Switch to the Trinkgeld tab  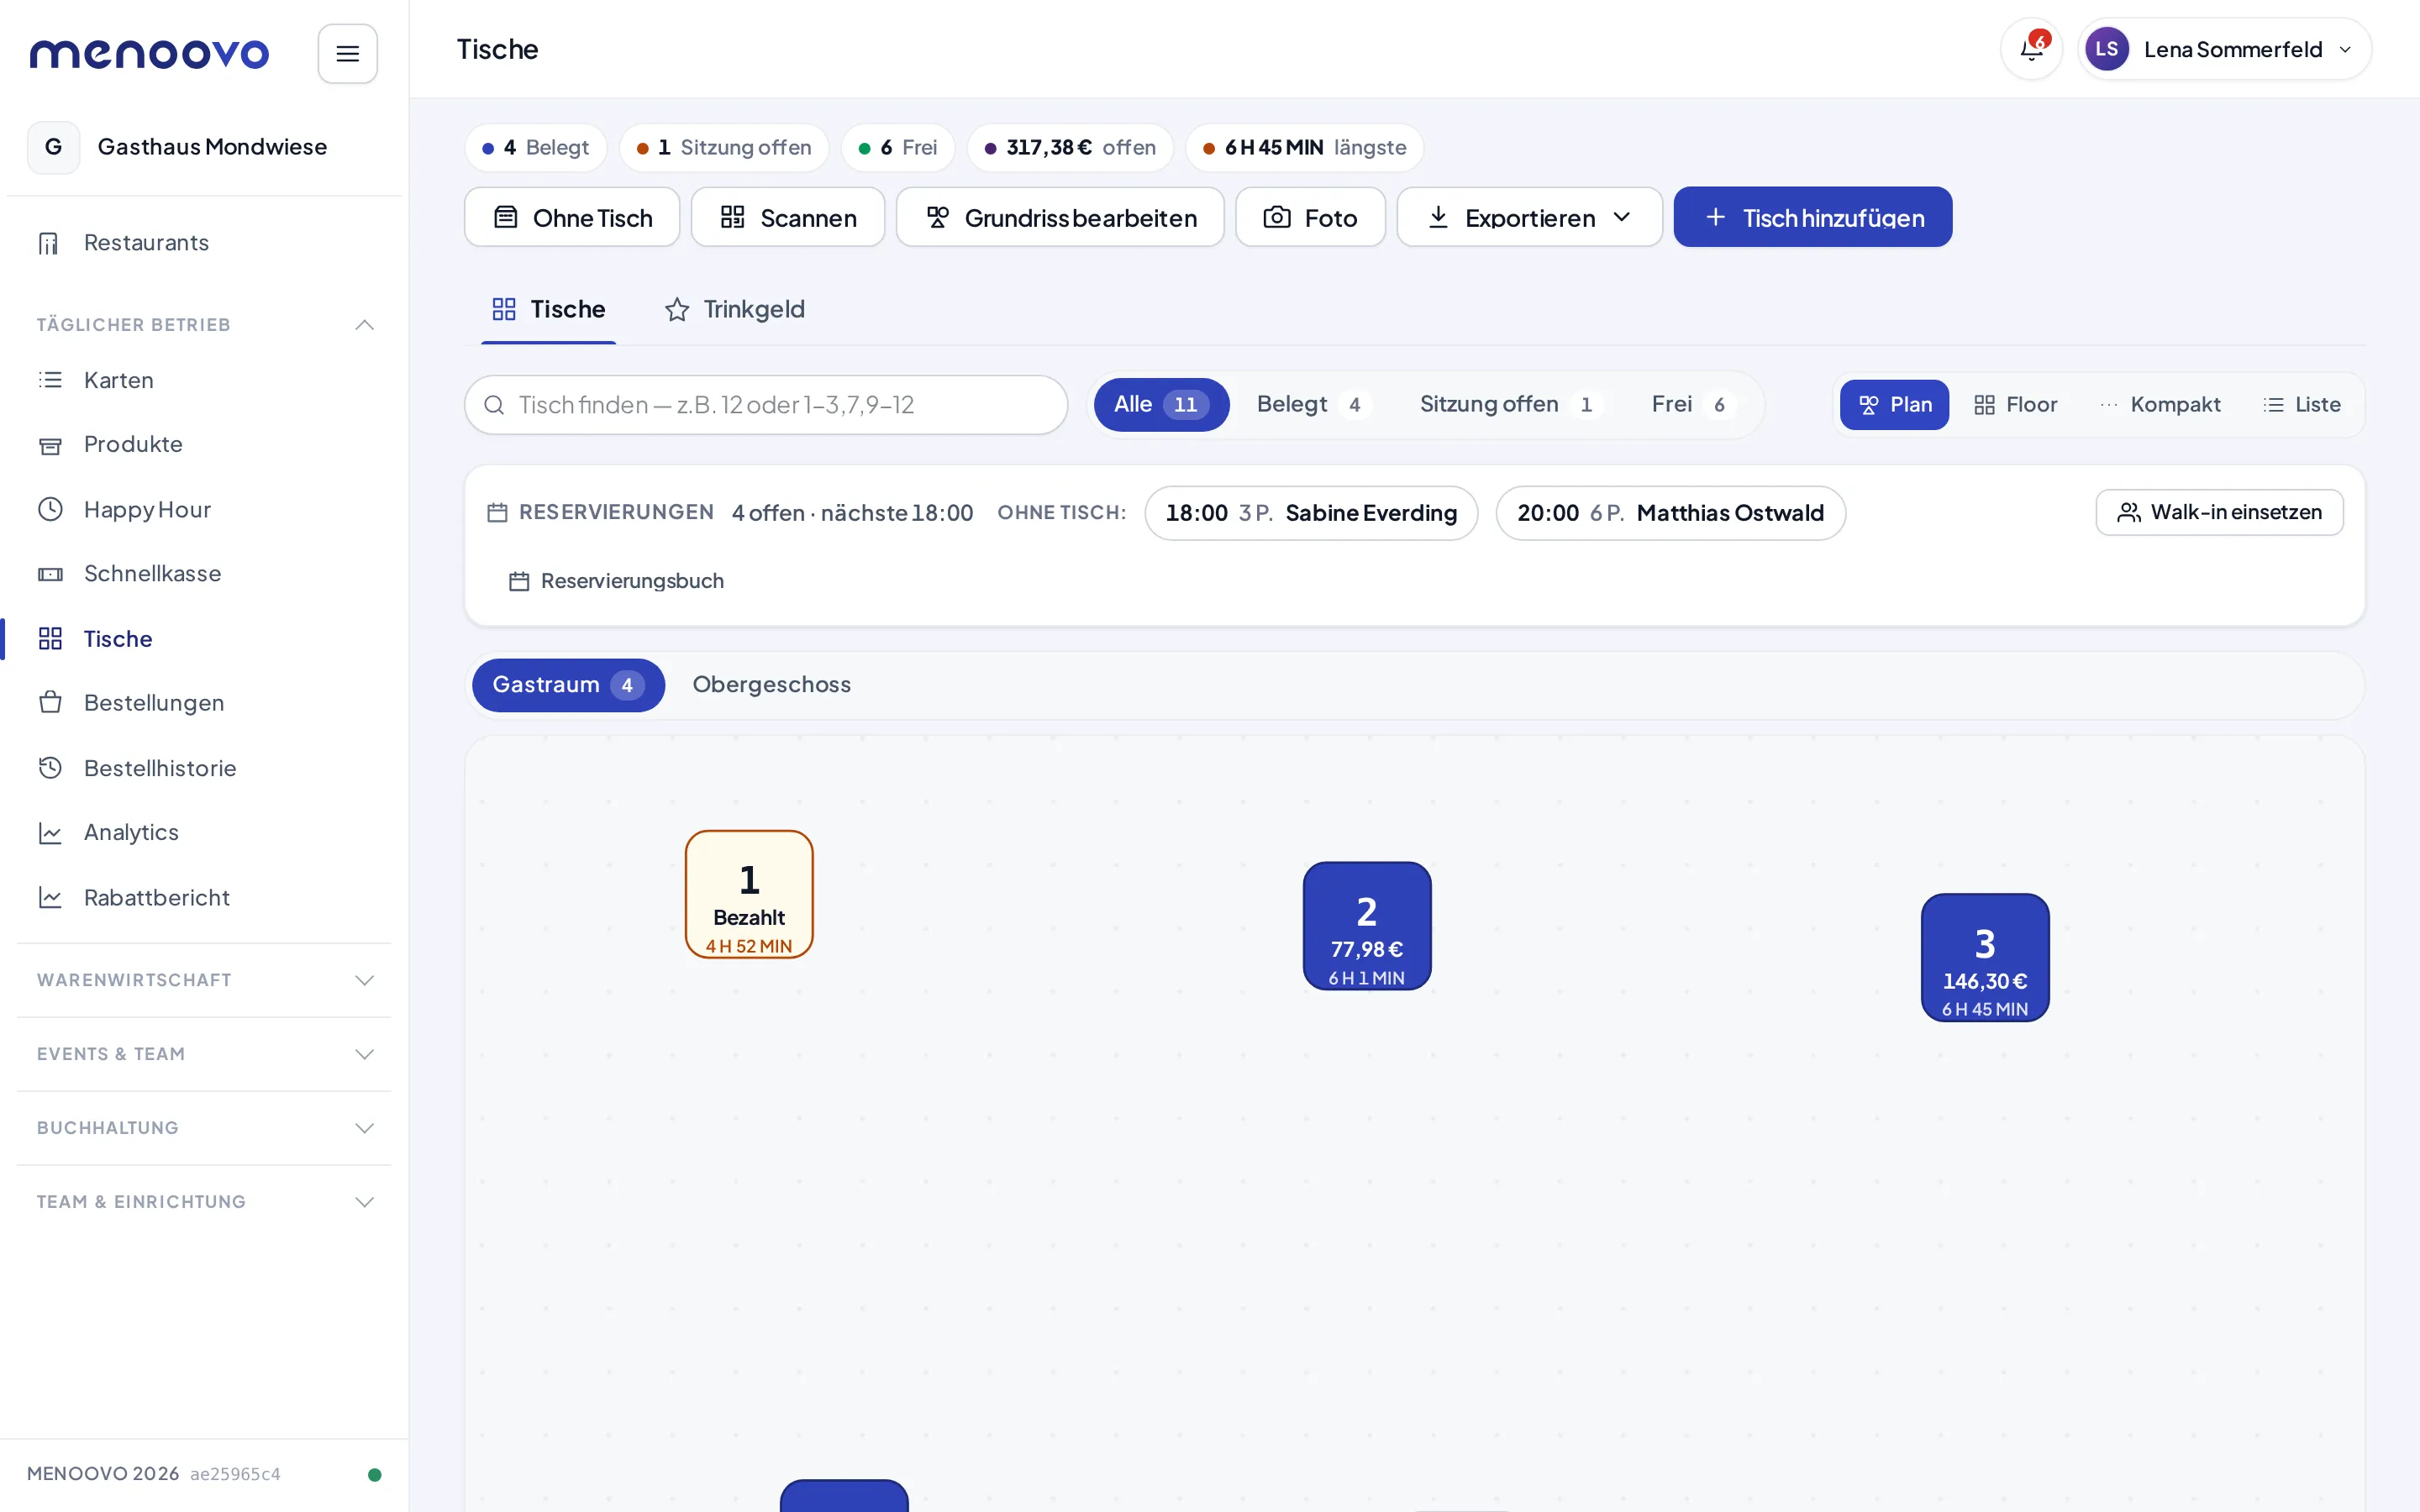[x=735, y=309]
